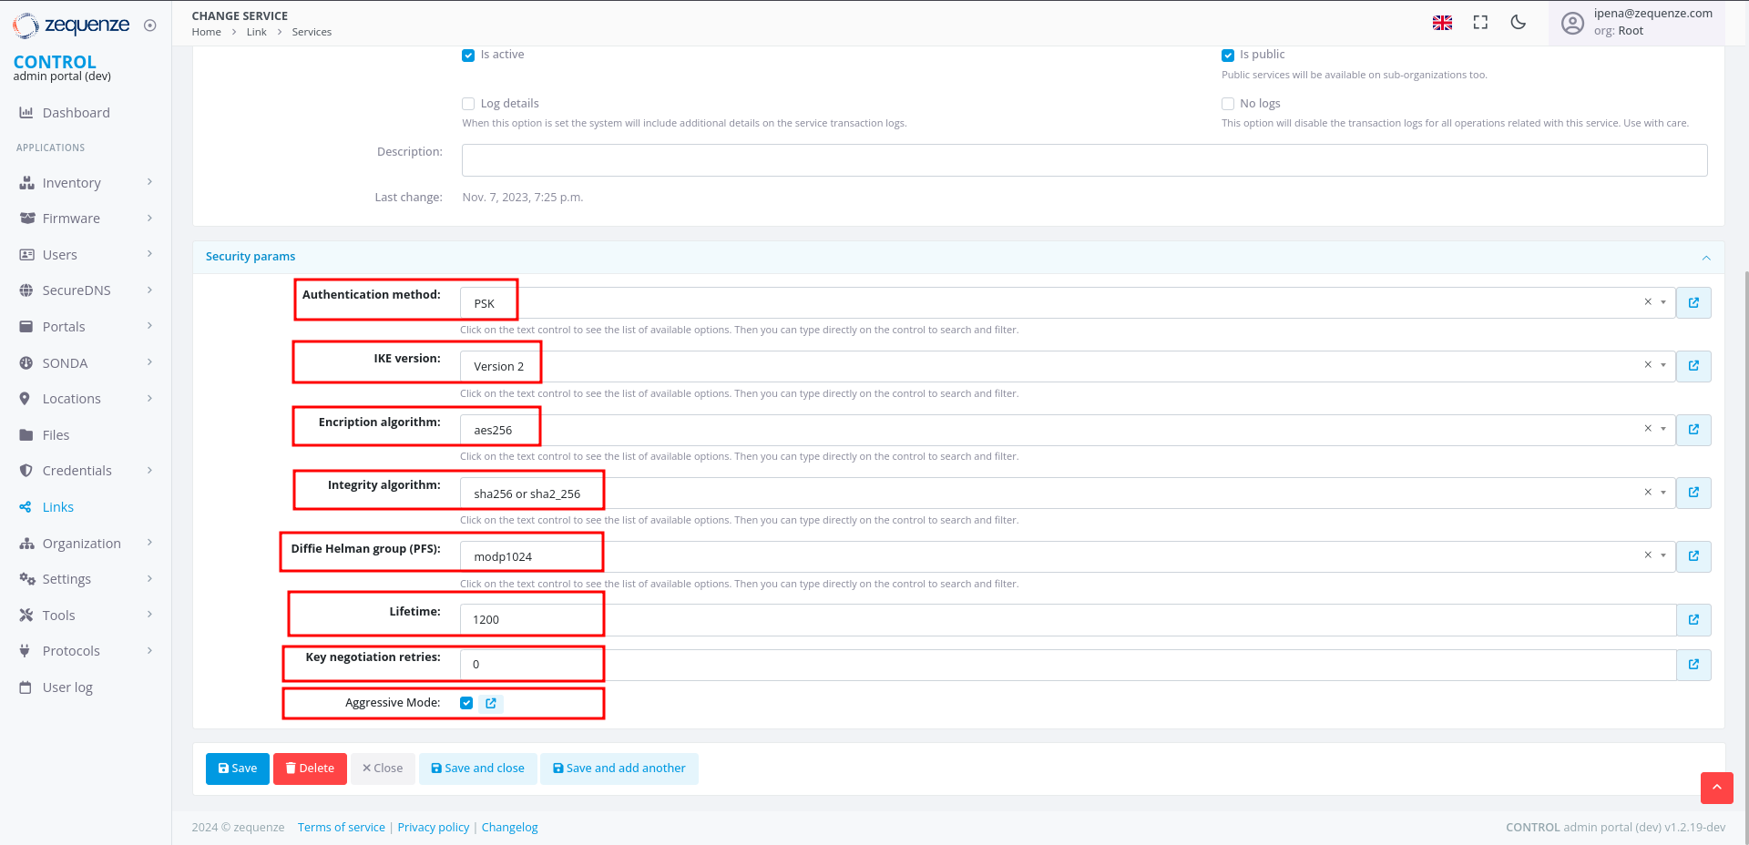
Task: Enable the Log details checkbox
Action: [468, 104]
